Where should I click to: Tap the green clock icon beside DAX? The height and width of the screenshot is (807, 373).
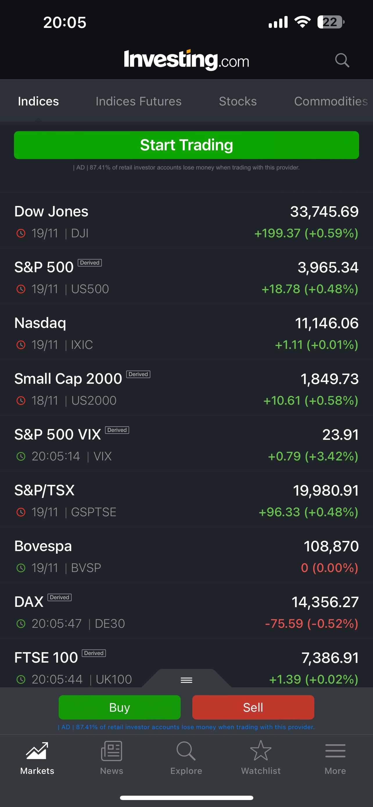coord(21,624)
